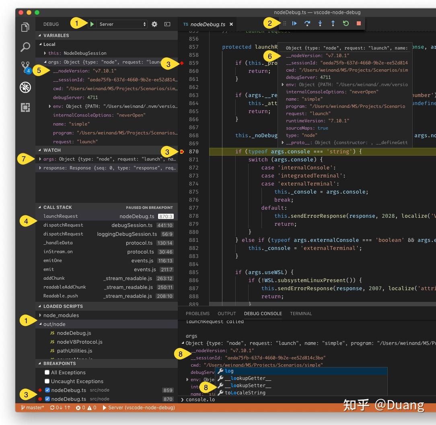Choose '__lookupSetter__' from autocomplete list

point(301,386)
